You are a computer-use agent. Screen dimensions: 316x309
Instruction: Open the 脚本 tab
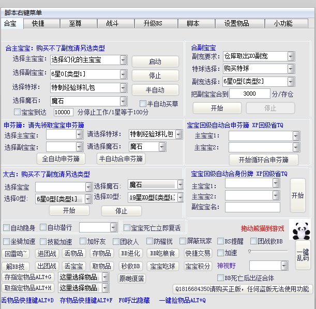(x=197, y=24)
